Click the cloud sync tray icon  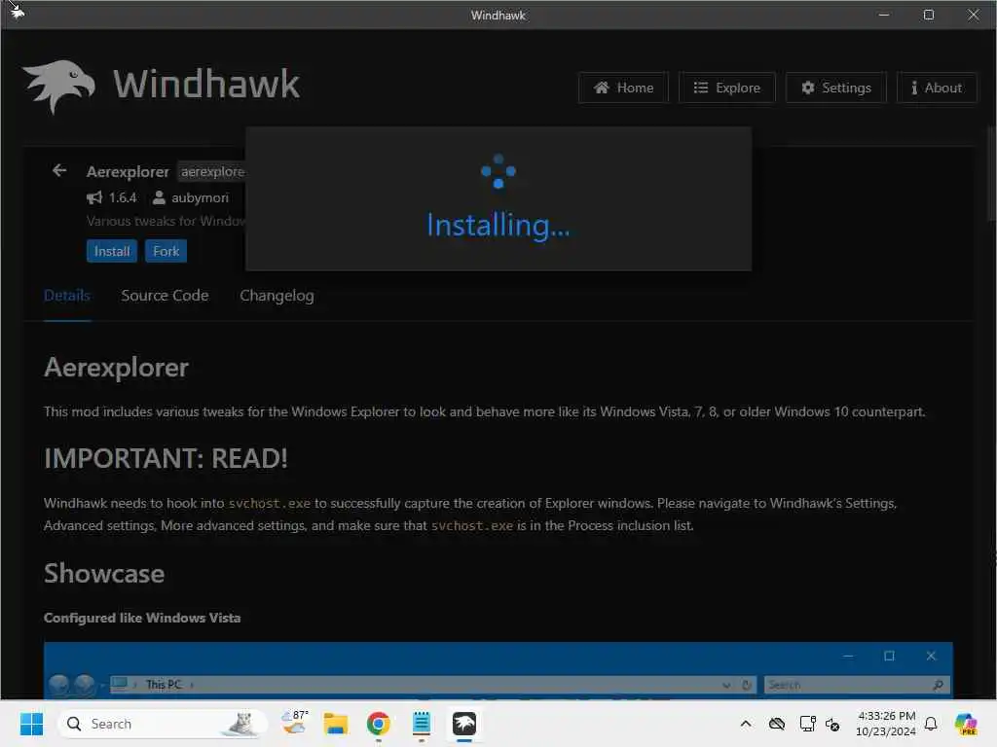point(776,724)
